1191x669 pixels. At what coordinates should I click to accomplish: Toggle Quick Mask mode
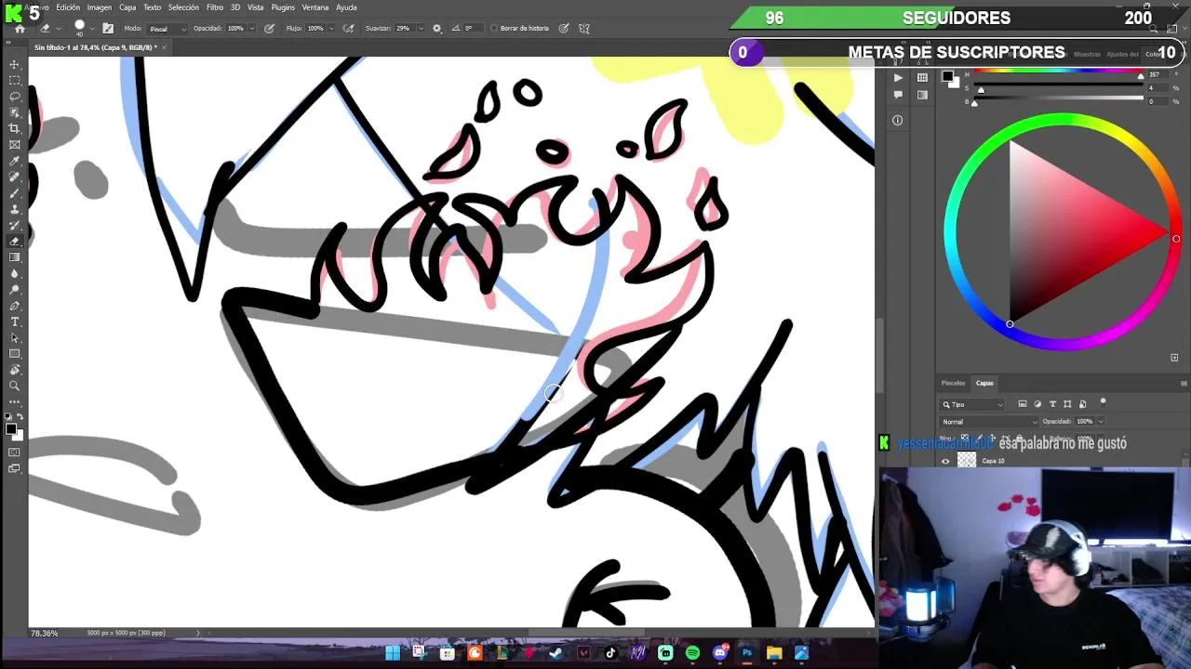[x=15, y=453]
